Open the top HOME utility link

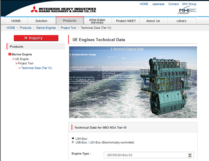coord(144,4)
